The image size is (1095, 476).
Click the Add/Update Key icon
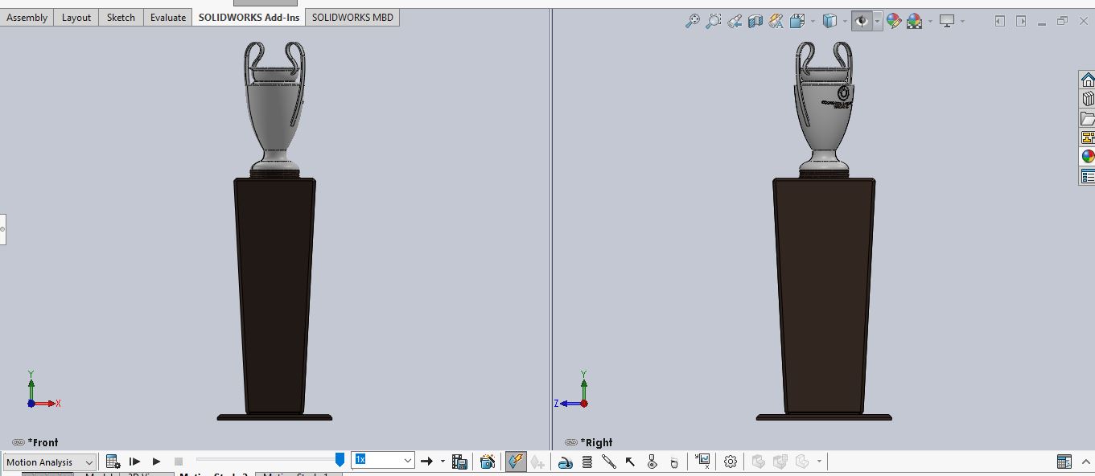pos(537,462)
